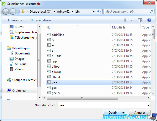Click the folder icon in address bar
The image size is (157, 121).
click(x=22, y=12)
